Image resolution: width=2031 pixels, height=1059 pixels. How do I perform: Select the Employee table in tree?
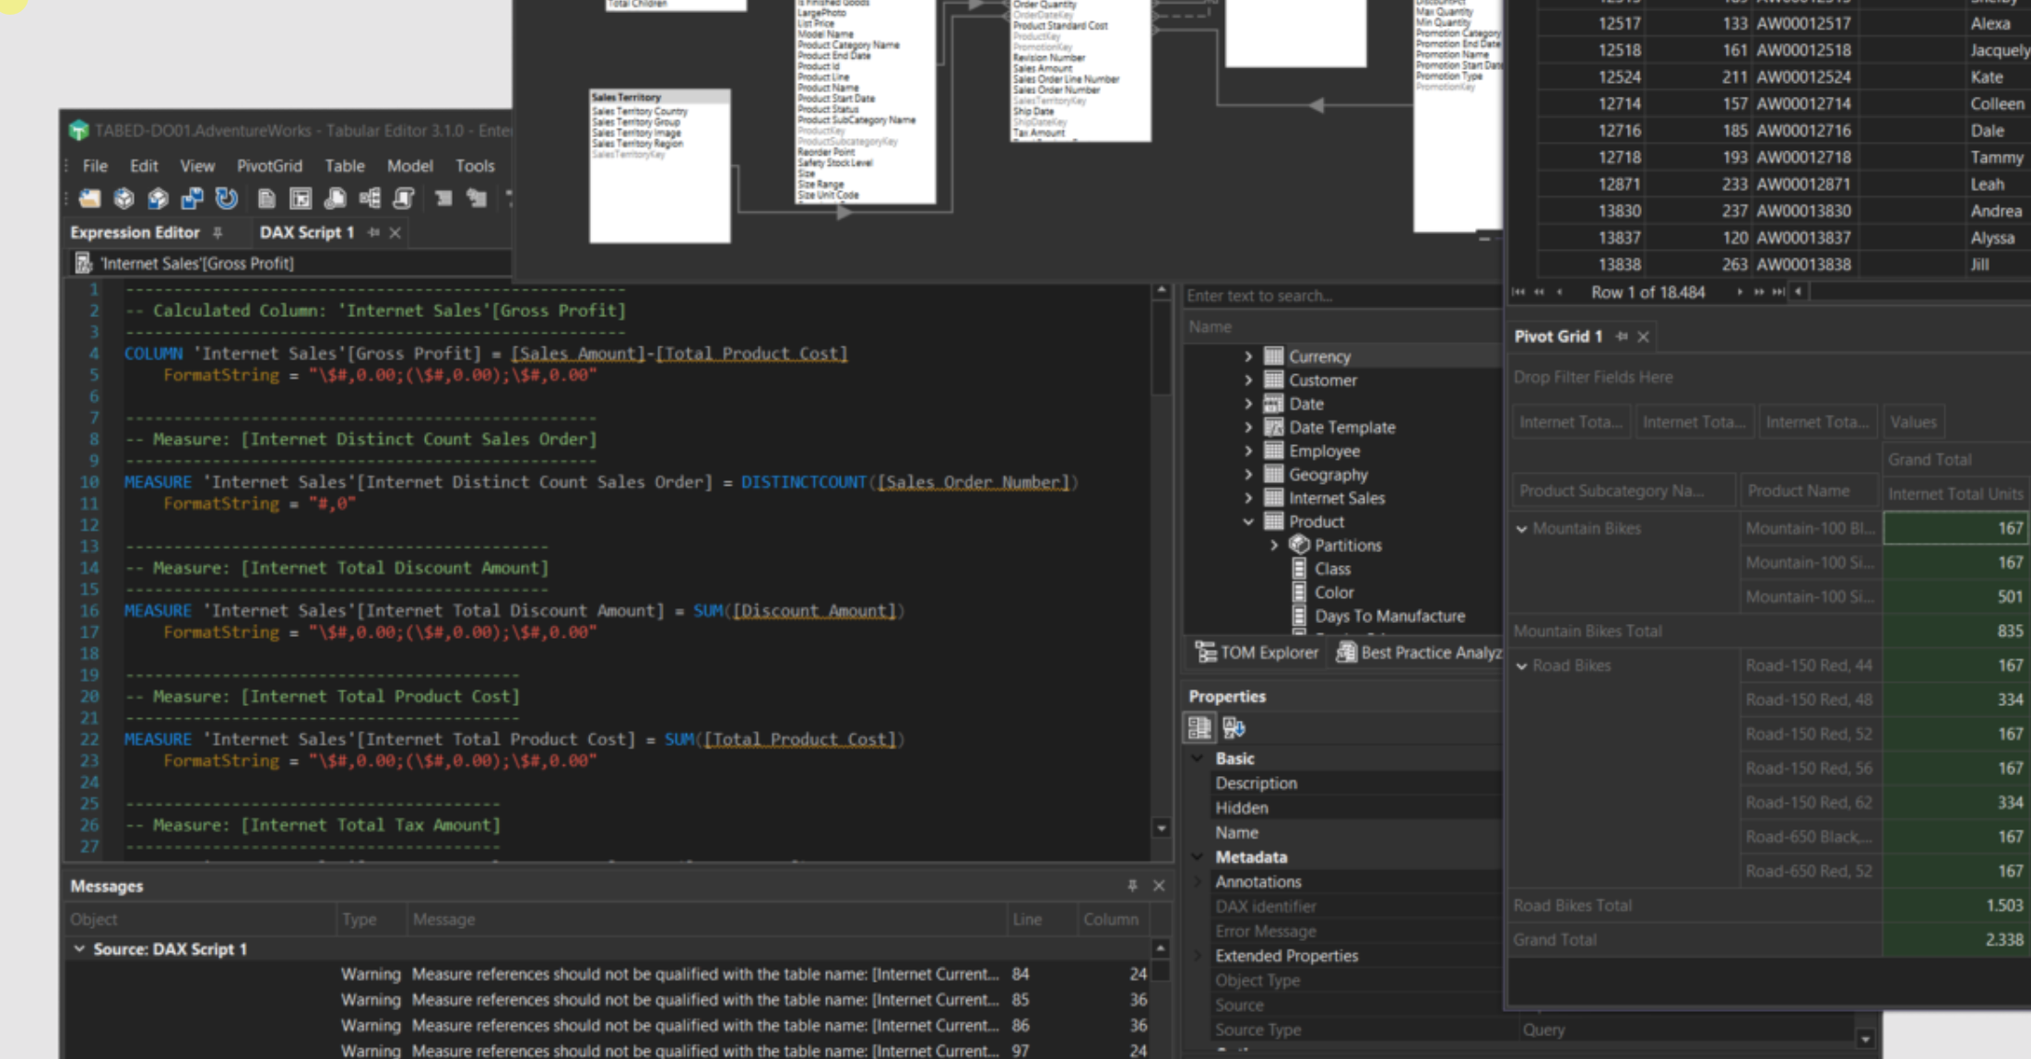coord(1324,451)
